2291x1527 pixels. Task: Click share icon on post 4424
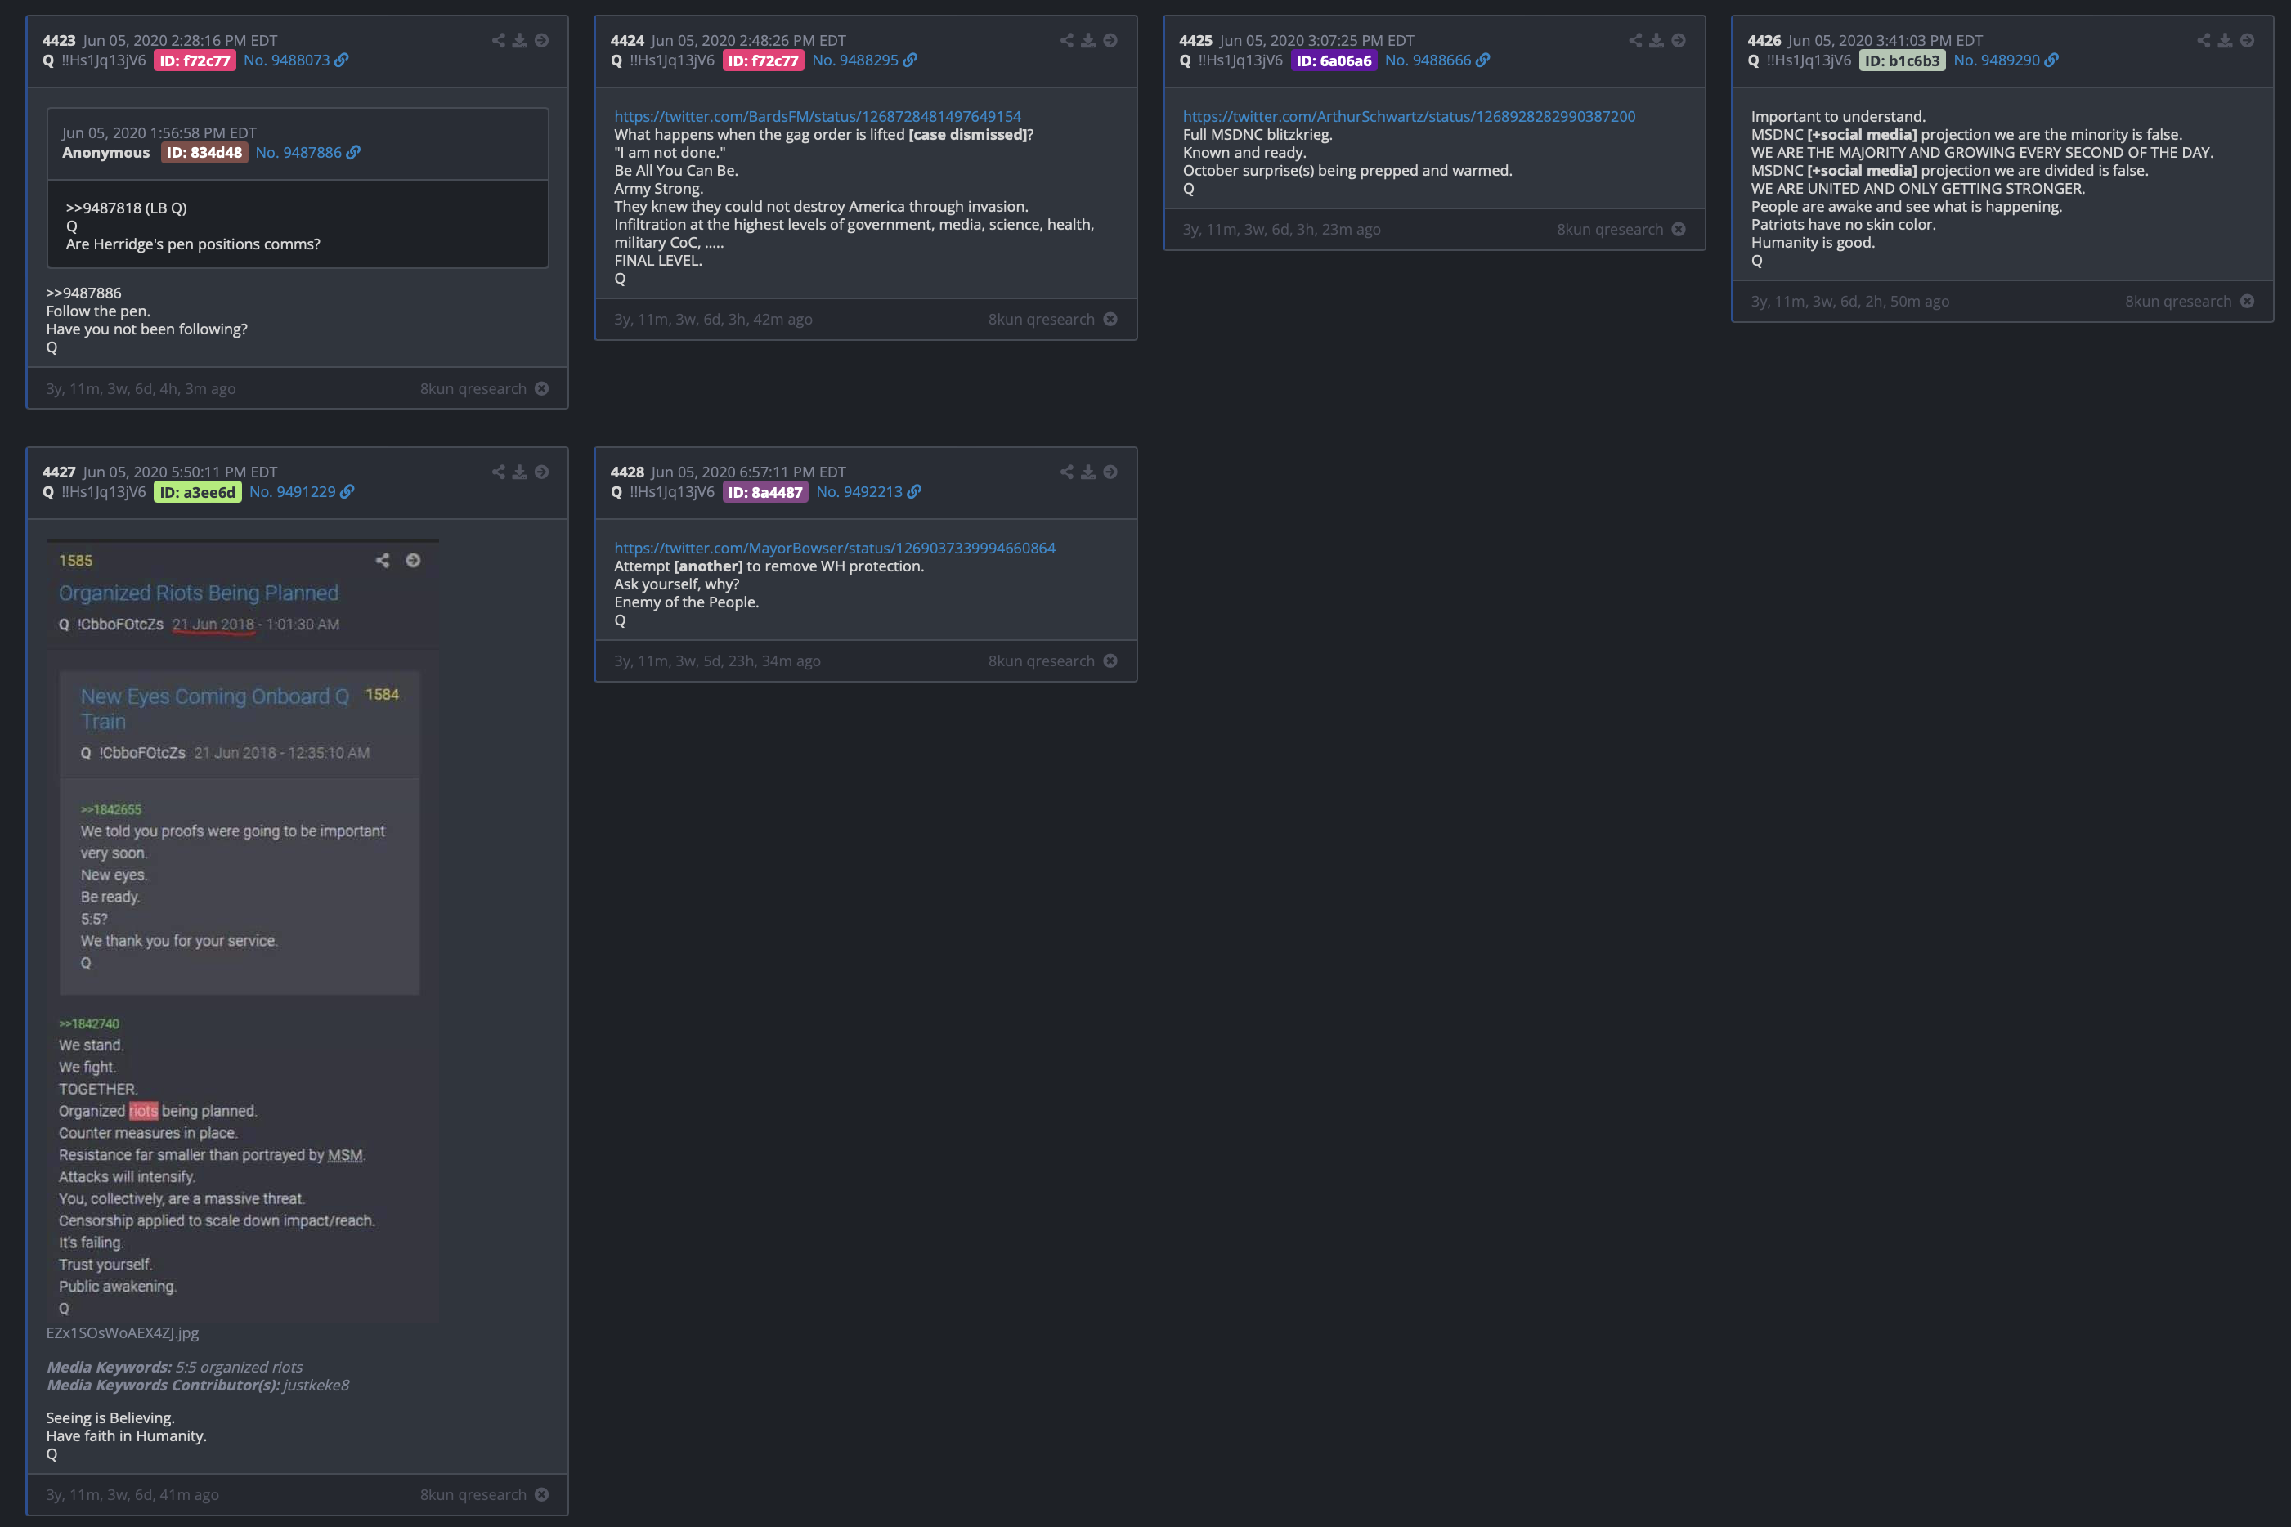(1067, 40)
